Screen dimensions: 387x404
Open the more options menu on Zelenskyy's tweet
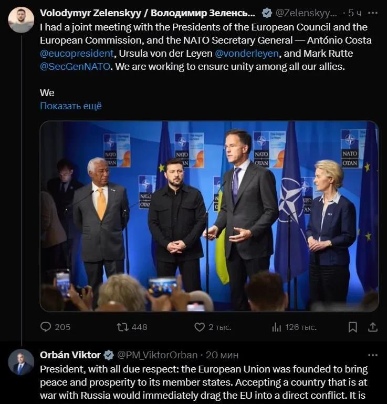[373, 13]
